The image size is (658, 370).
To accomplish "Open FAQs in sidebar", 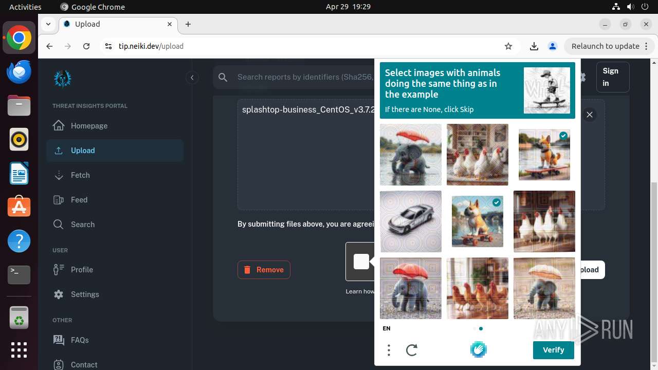I will click(115, 340).
